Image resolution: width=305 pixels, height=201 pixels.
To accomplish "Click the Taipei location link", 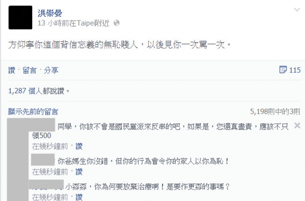I will click(x=86, y=23).
